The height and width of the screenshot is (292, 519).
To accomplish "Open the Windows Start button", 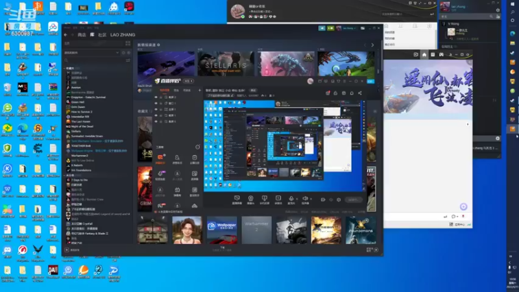I will 513,3.
